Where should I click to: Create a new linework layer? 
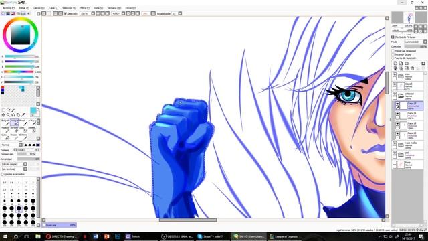point(401,64)
